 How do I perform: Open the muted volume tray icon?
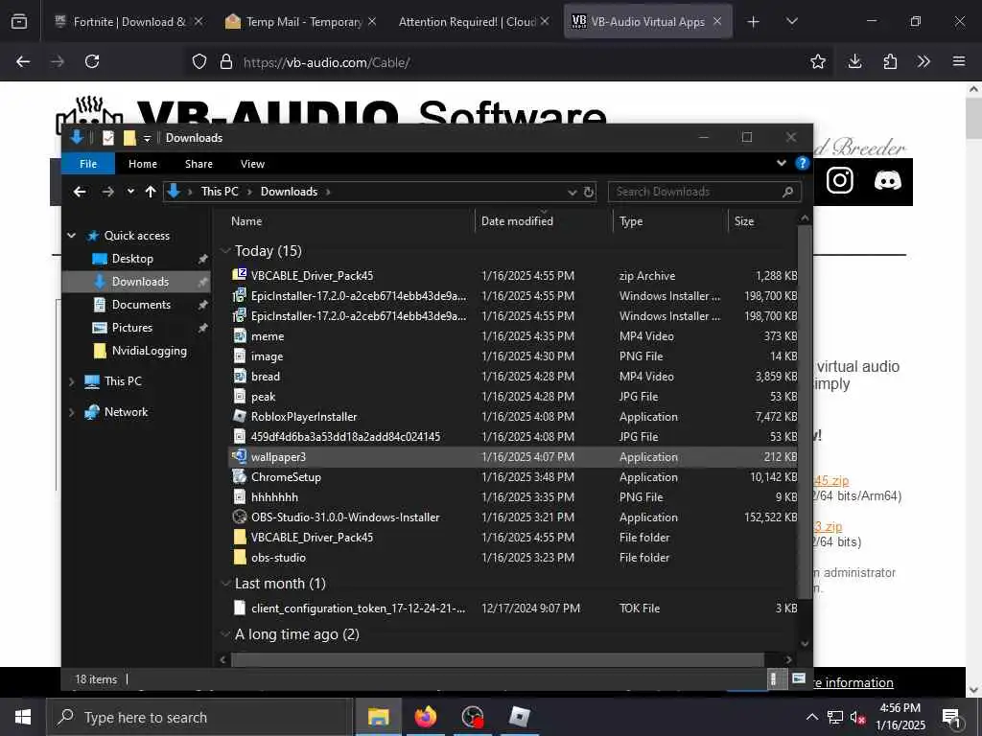858,718
